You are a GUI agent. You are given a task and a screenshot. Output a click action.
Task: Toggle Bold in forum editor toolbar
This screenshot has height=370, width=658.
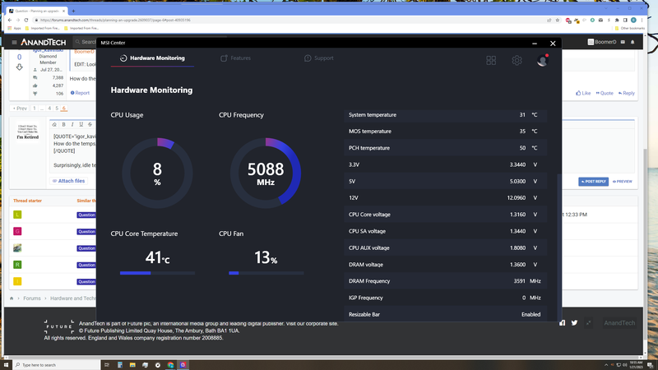click(64, 125)
